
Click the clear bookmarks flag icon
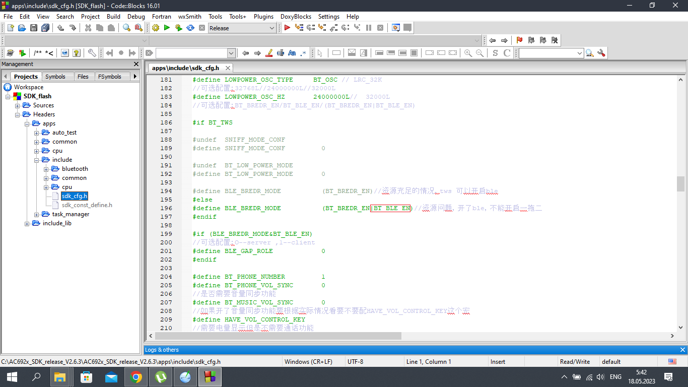point(555,40)
